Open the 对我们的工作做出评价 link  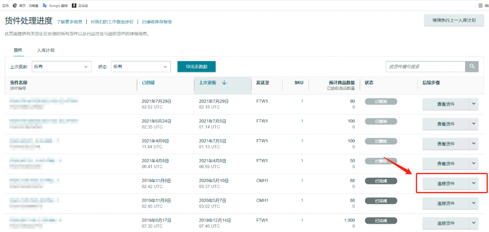coord(112,22)
